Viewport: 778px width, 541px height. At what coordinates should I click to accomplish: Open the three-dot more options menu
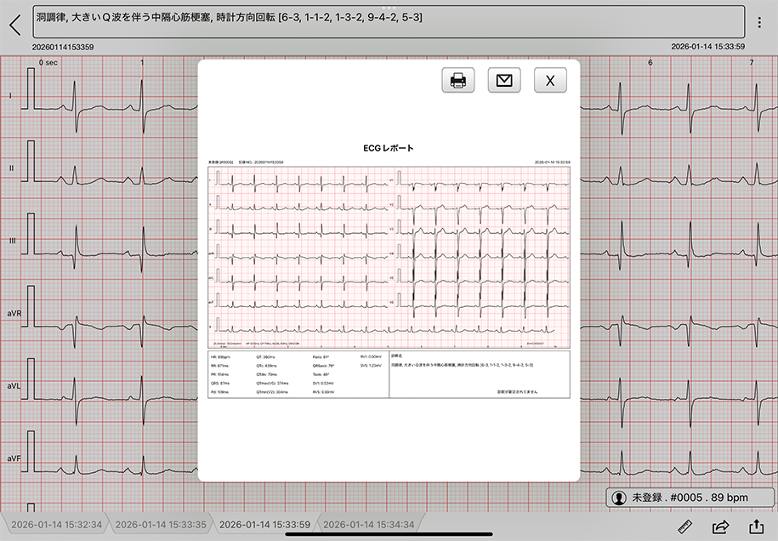click(x=759, y=23)
